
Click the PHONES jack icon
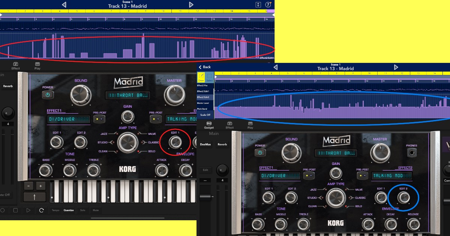point(411,153)
